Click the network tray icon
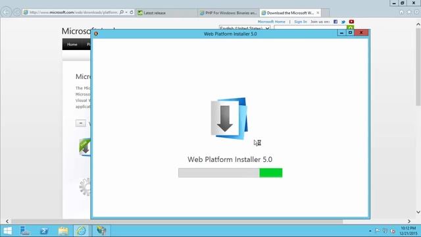The height and width of the screenshot is (237, 421). [385, 230]
